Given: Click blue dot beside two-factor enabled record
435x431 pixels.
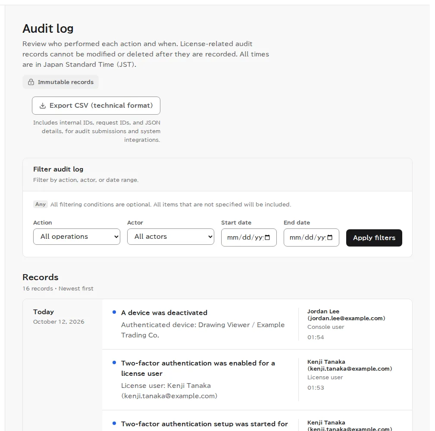Looking at the screenshot, I should click(114, 362).
